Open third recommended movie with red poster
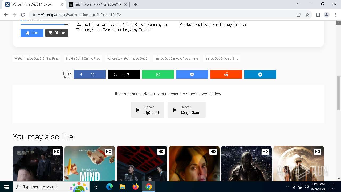This screenshot has width=341, height=192. point(142,163)
